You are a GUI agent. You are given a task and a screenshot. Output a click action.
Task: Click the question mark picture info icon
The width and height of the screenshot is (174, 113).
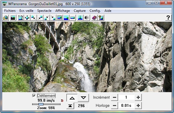[101, 18]
